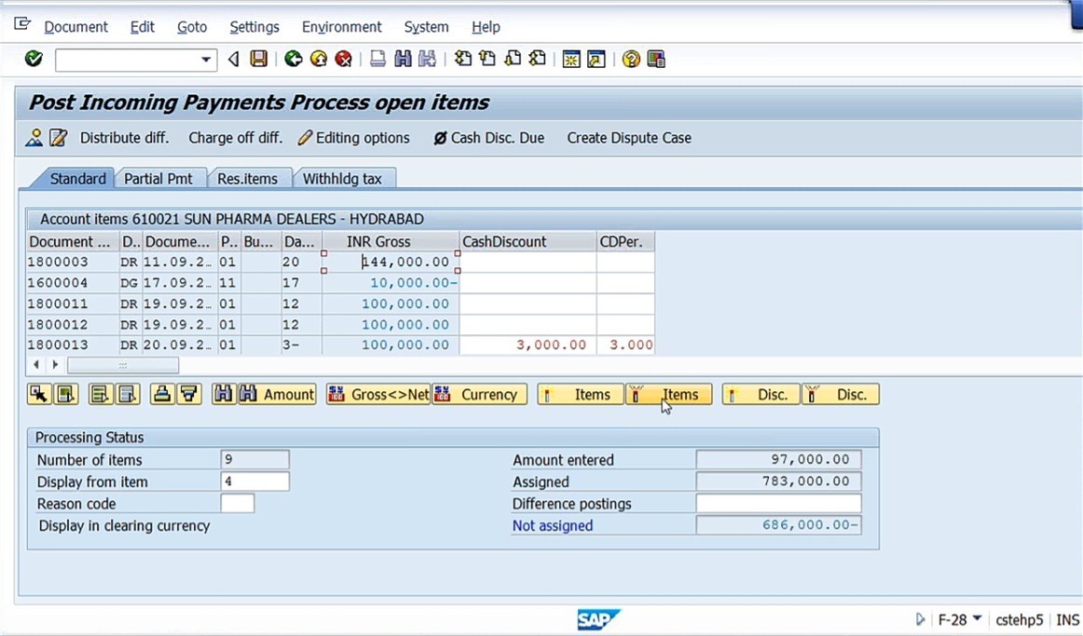1083x636 pixels.
Task: Open the command field dropdown arrow
Action: click(206, 60)
